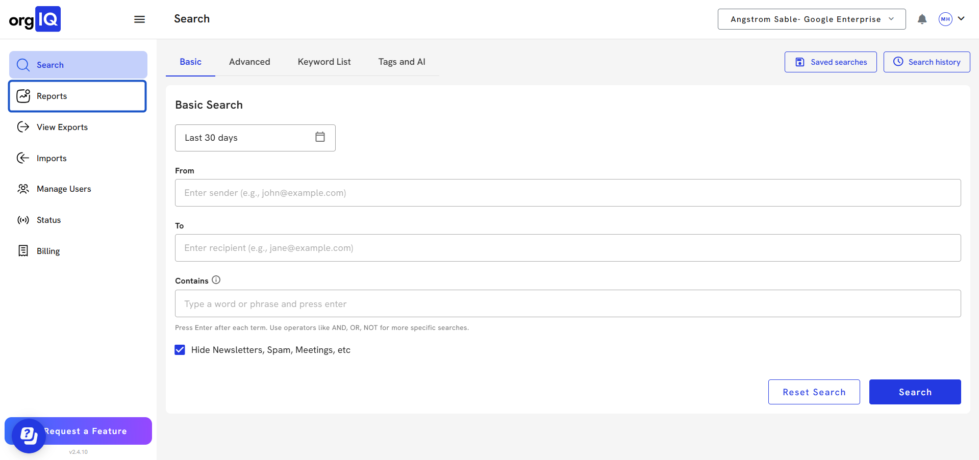Click the calendar icon in date field

(x=320, y=137)
